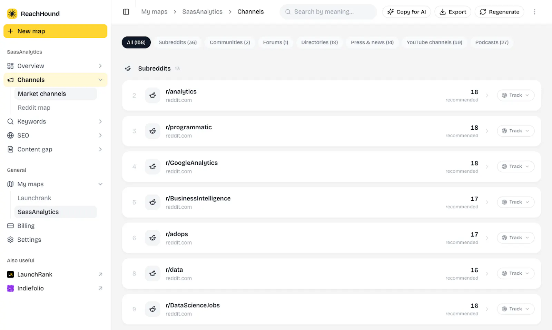Screen dimensions: 552x330
Task: Open the Track dropdown for r/BusinessIntelligence
Action: tap(516, 202)
